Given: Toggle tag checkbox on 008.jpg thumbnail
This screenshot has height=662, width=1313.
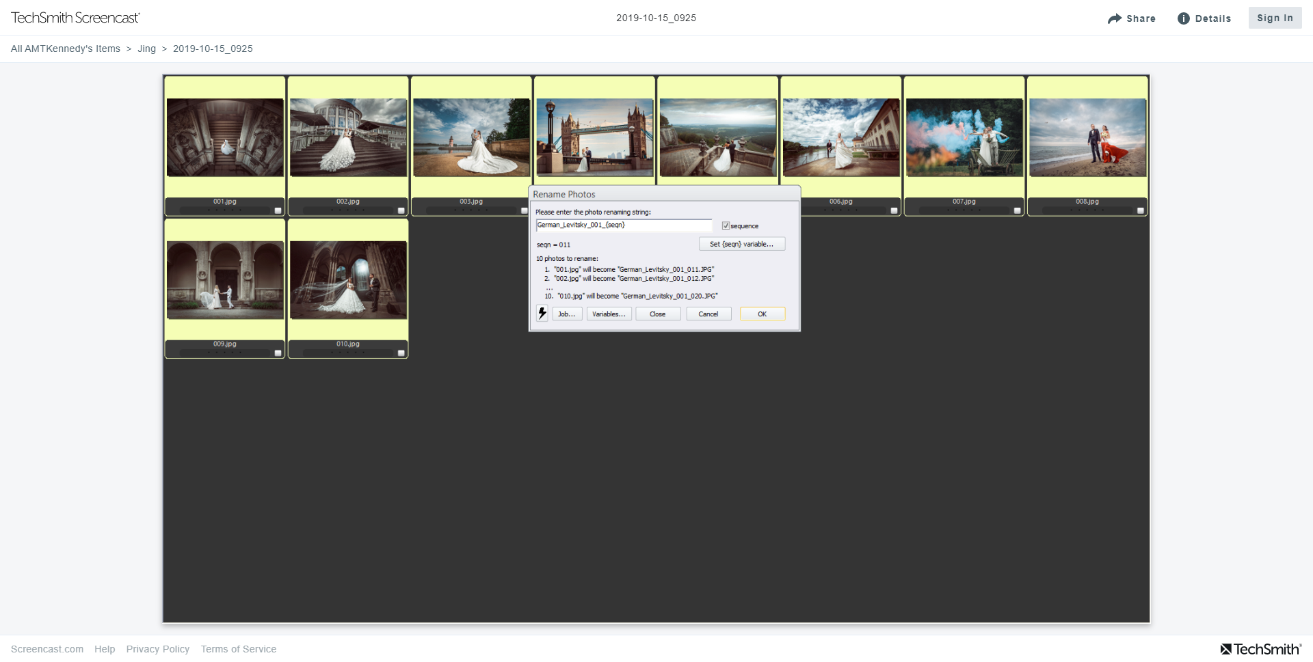Looking at the screenshot, I should pyautogui.click(x=1140, y=210).
